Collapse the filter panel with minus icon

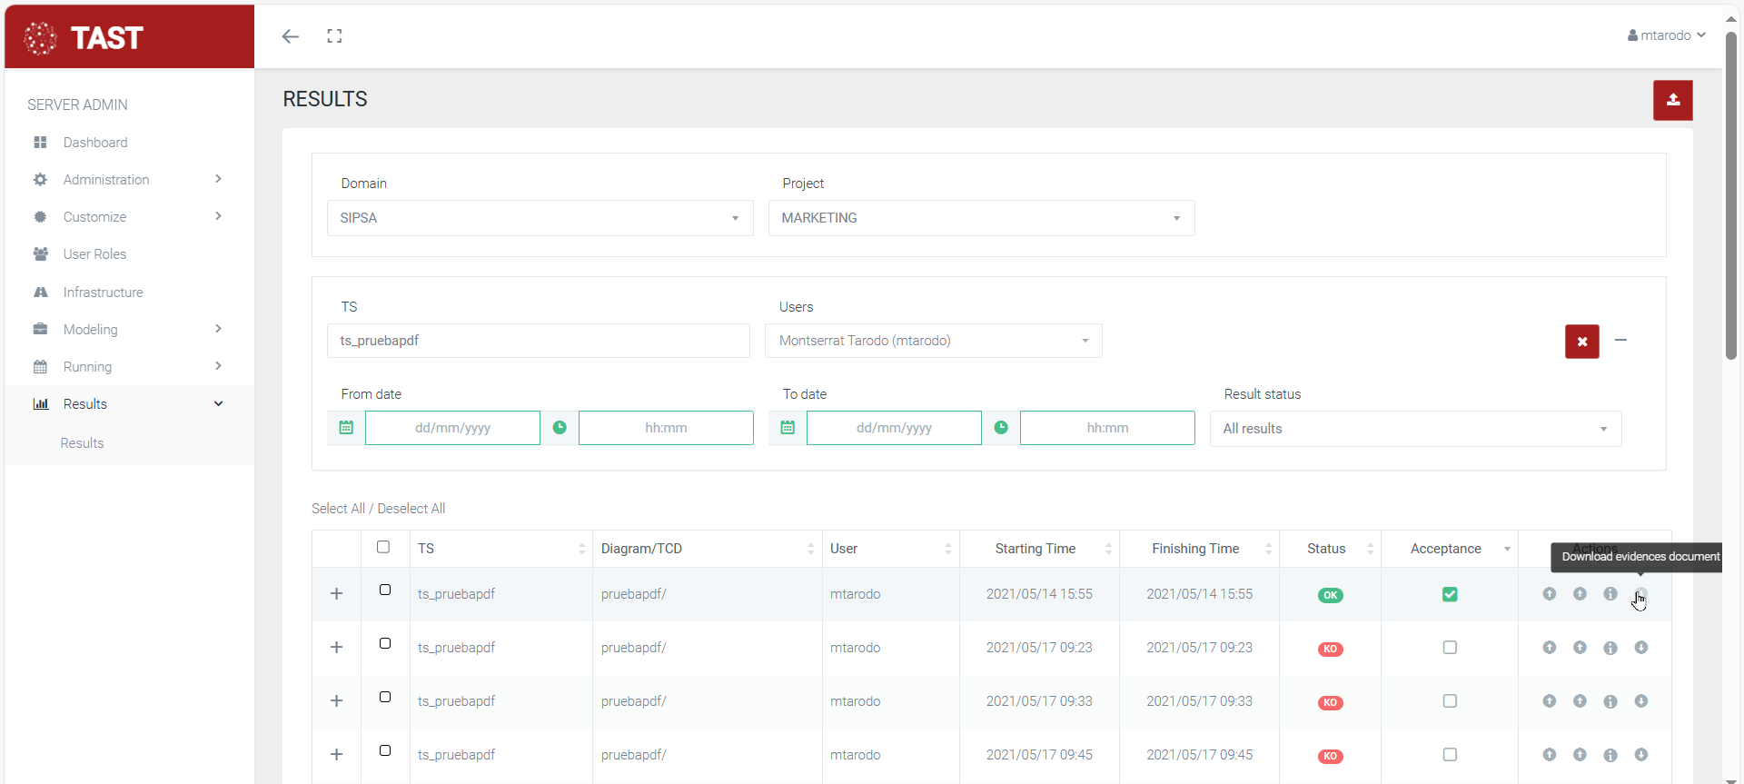[1620, 340]
